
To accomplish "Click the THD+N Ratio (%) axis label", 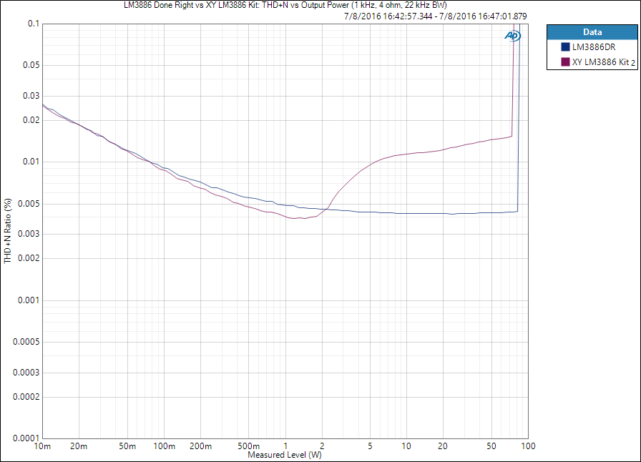I will [8, 231].
